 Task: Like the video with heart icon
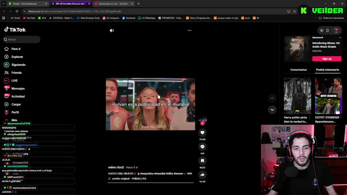(x=202, y=132)
